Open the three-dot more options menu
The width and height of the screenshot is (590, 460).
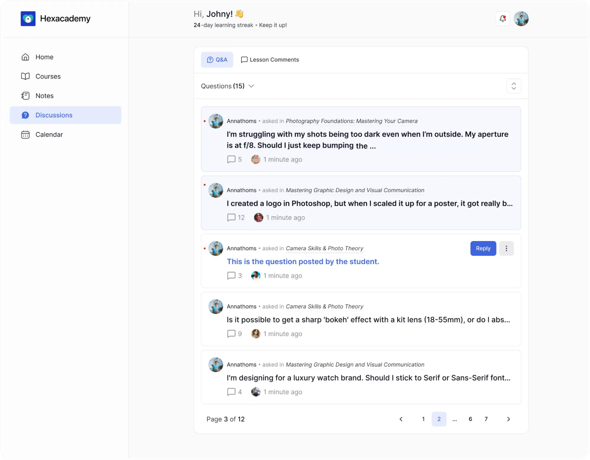[x=506, y=248]
